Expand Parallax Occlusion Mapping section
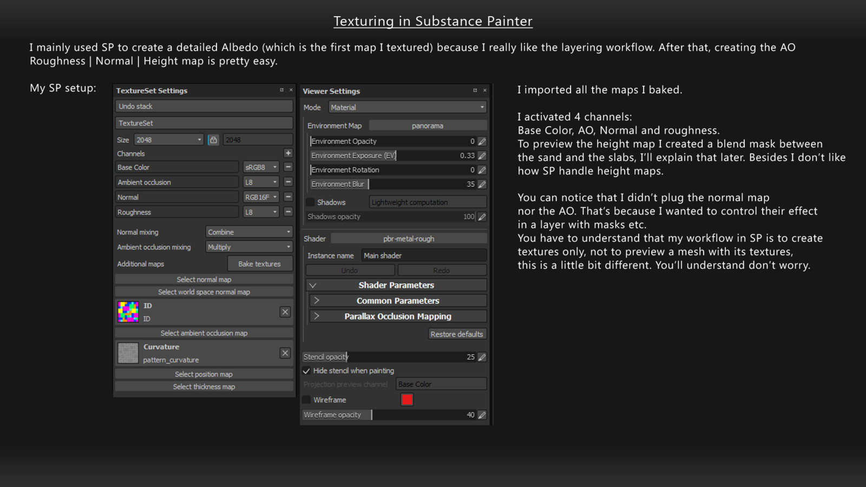Viewport: 866px width, 487px height. pyautogui.click(x=317, y=316)
